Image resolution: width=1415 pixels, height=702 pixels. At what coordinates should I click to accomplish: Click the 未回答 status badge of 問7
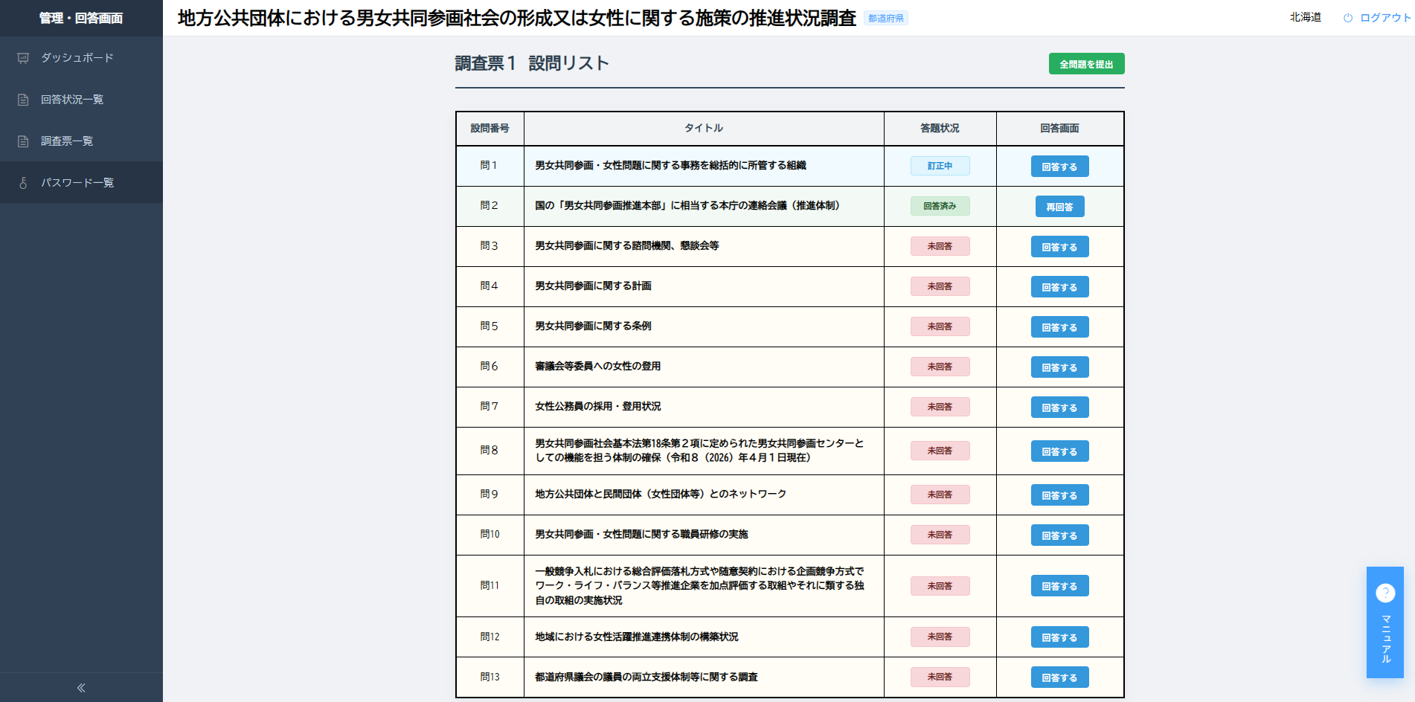tap(940, 407)
